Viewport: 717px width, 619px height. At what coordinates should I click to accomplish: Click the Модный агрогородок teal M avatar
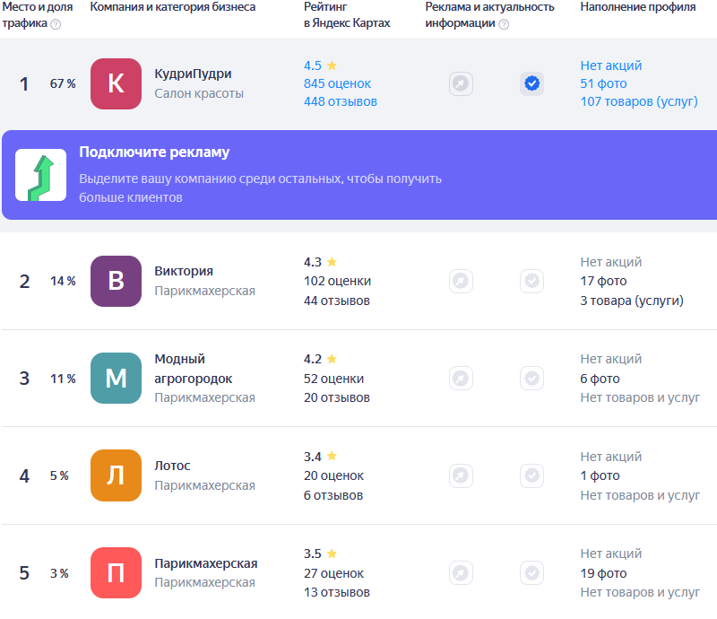coord(116,378)
